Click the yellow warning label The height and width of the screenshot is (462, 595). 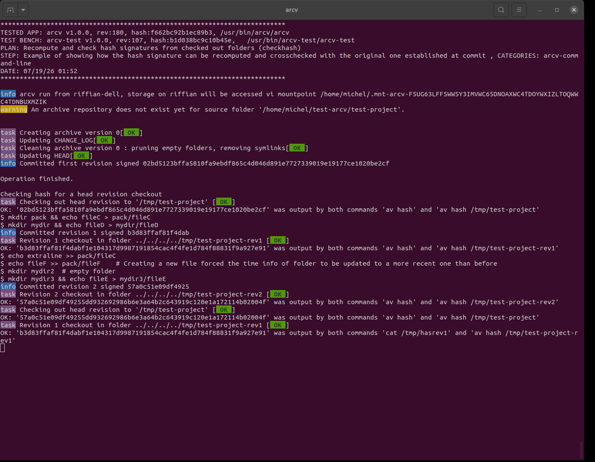pos(14,110)
